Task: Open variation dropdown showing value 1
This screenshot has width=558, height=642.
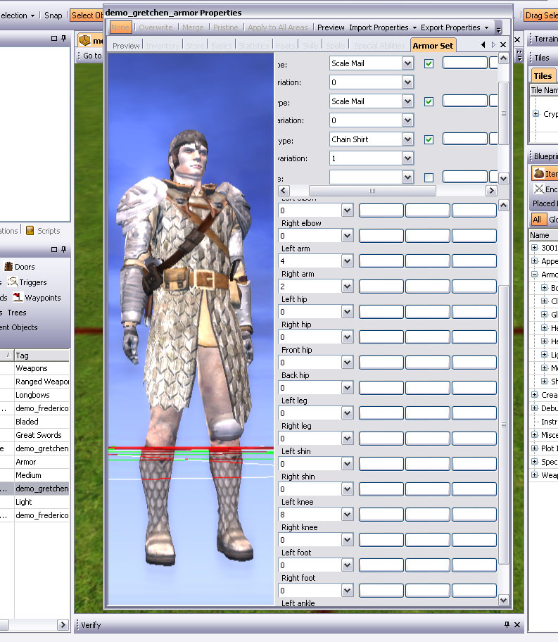Action: [x=407, y=158]
